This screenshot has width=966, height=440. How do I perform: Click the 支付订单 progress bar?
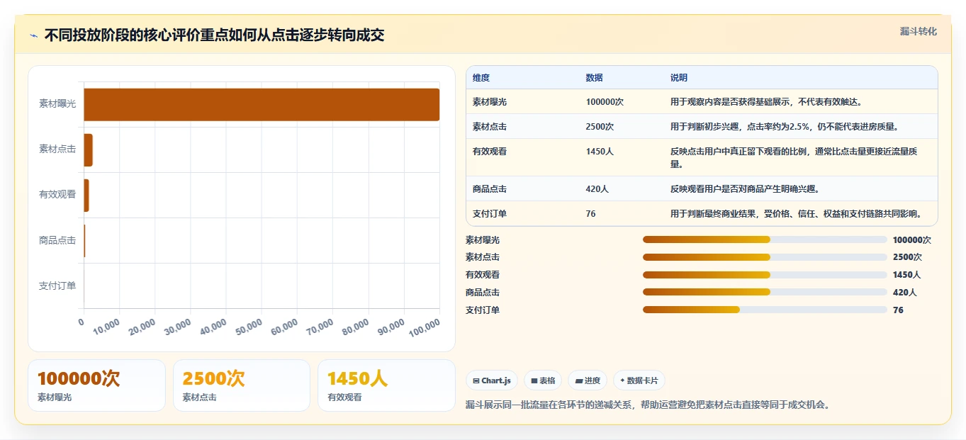[x=765, y=310]
